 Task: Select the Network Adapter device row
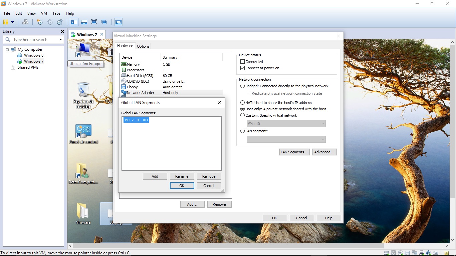pyautogui.click(x=172, y=93)
